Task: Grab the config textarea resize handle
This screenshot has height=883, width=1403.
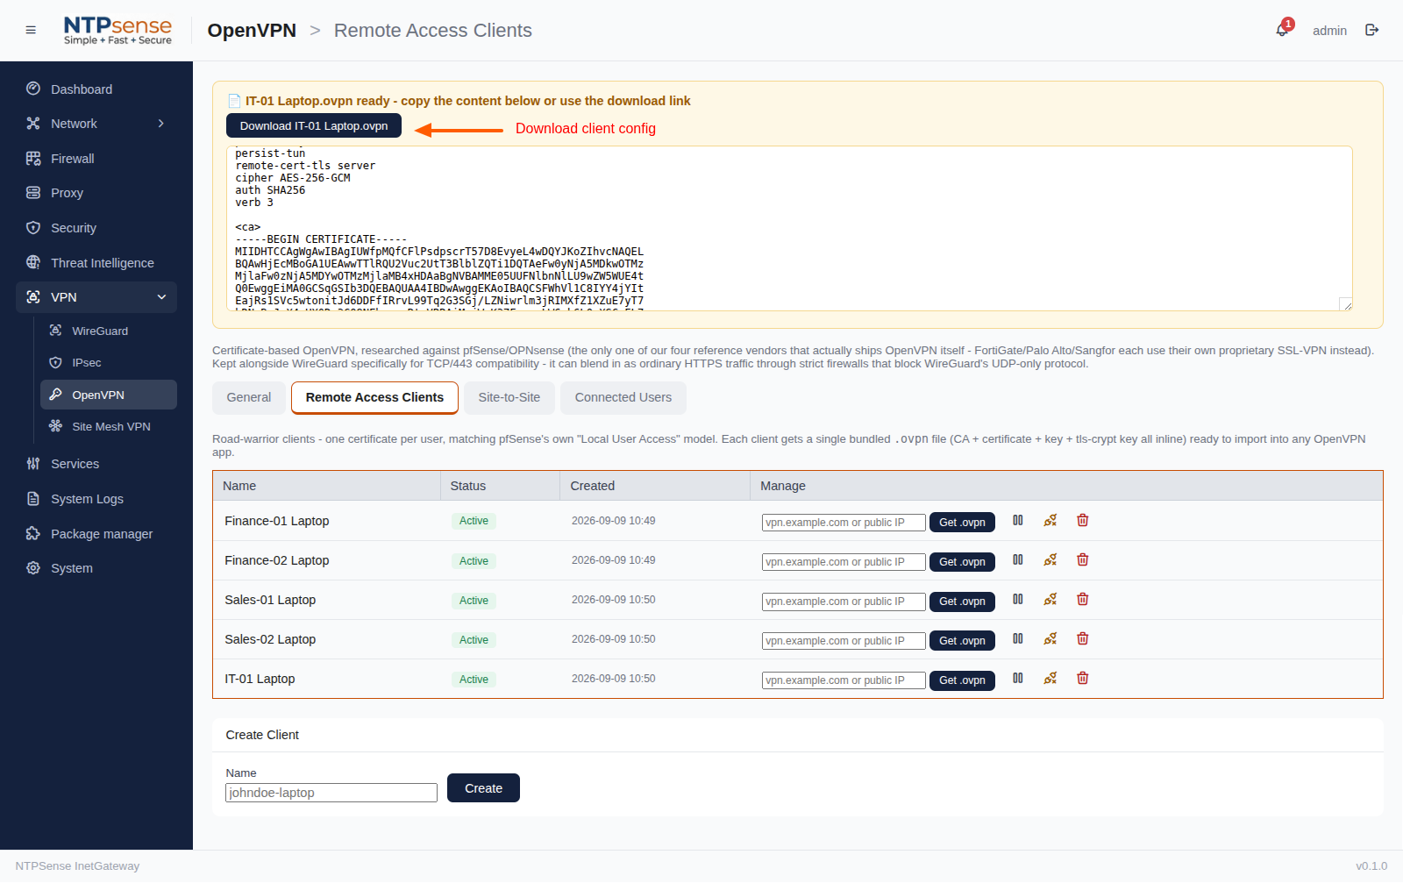Action: point(1346,304)
